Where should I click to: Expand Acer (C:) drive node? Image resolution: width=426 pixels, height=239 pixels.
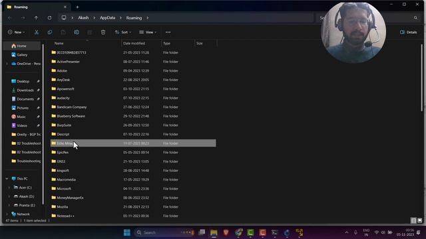click(x=9, y=187)
